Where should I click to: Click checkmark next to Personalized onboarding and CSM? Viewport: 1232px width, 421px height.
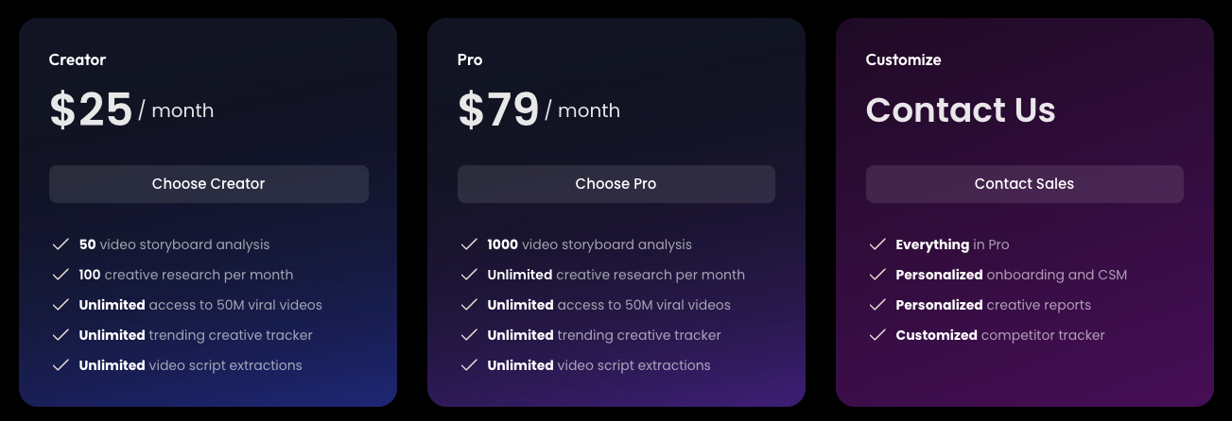click(877, 275)
